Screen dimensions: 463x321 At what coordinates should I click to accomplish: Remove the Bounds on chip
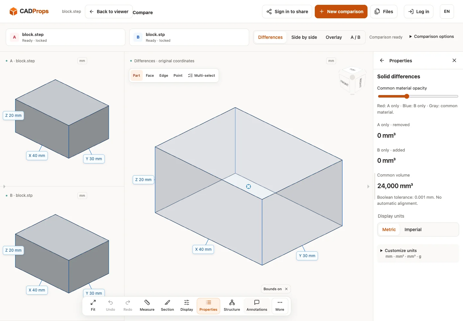tap(286, 289)
